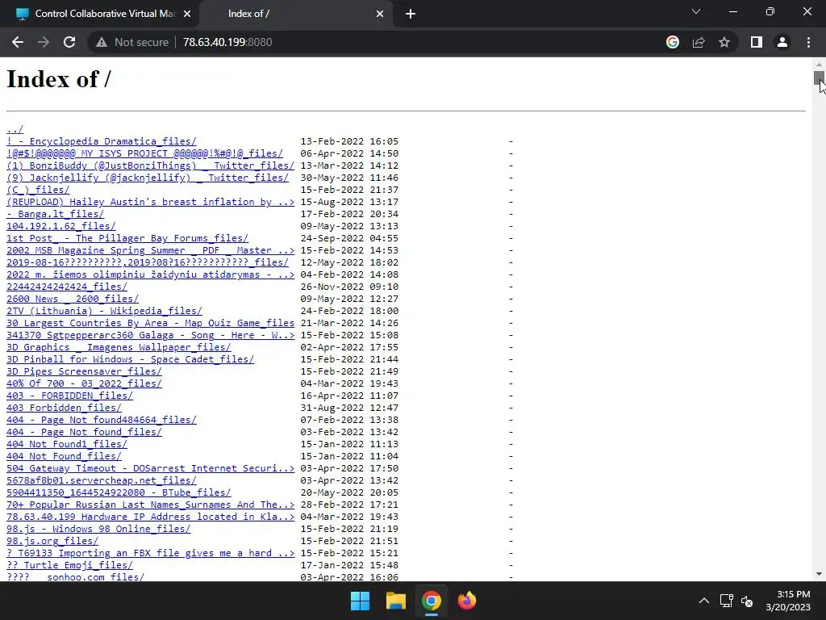
Task: Open the - Banga.lt_files/ link
Action: pos(56,214)
